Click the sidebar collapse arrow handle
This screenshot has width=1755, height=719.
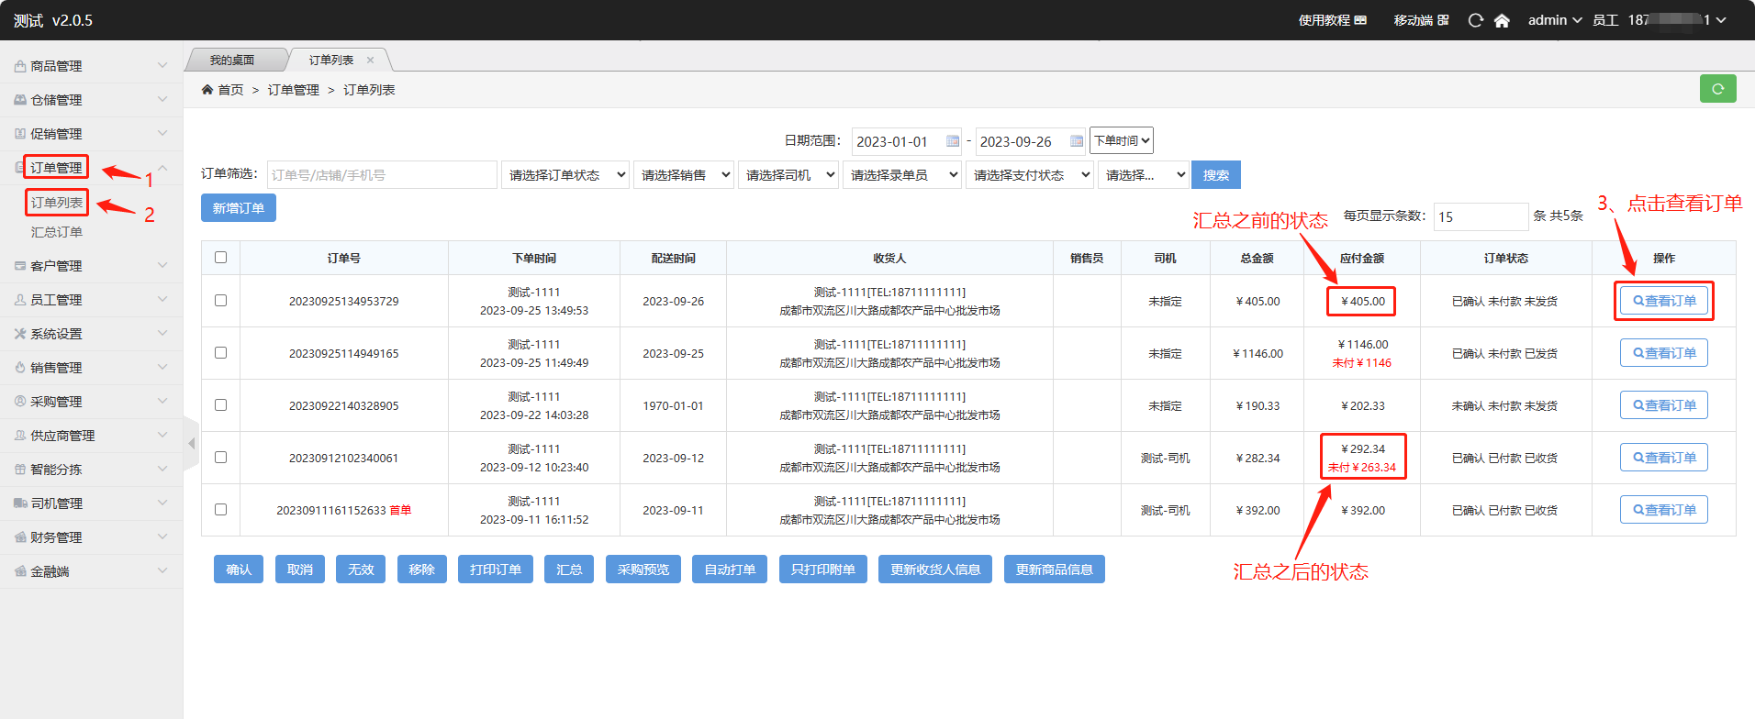[191, 444]
